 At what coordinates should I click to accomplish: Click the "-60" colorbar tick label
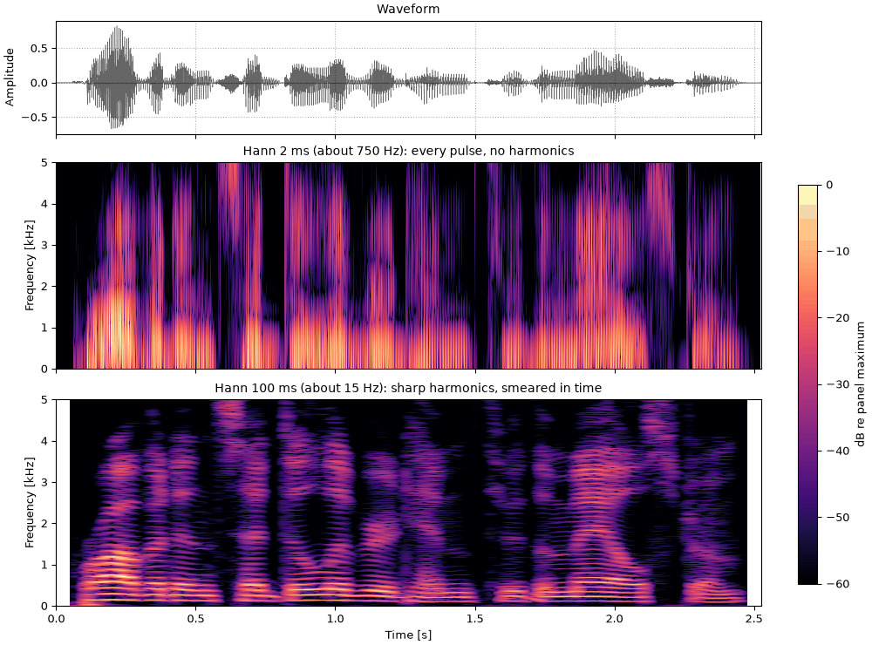[x=838, y=584]
